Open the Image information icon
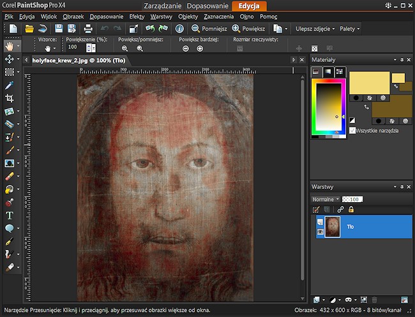This screenshot has width=415, height=317. pyautogui.click(x=179, y=29)
